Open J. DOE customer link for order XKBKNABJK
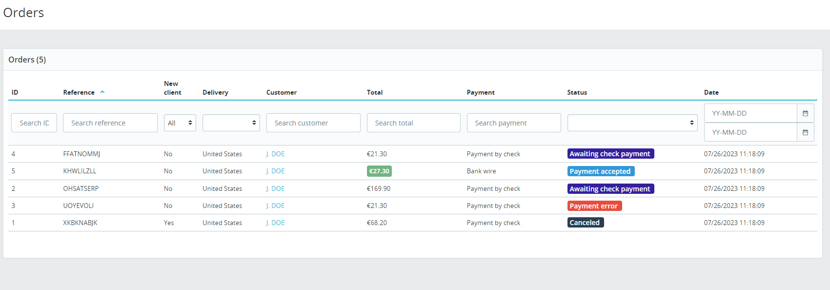Screen dimensions: 830x290 pos(275,223)
